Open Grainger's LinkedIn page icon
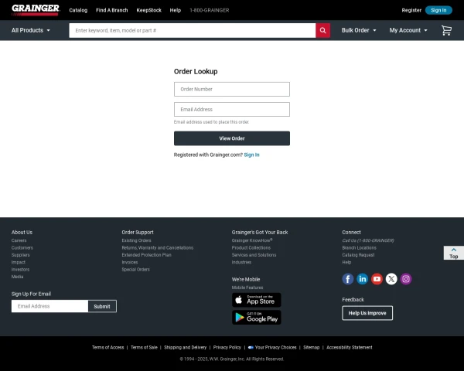This screenshot has width=464, height=371. [x=363, y=279]
